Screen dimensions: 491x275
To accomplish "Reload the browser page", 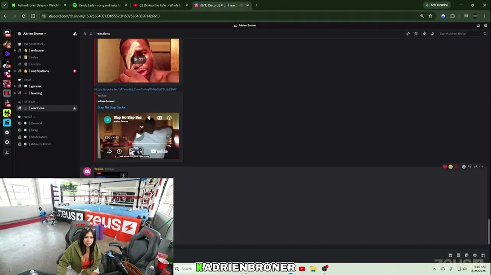I will click(24, 16).
